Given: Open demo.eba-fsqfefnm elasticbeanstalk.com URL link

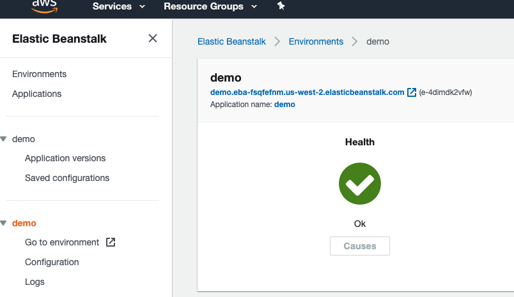Looking at the screenshot, I should click(x=307, y=92).
